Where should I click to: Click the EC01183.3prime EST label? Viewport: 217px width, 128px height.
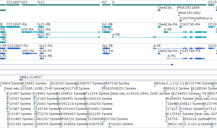tap(20, 124)
